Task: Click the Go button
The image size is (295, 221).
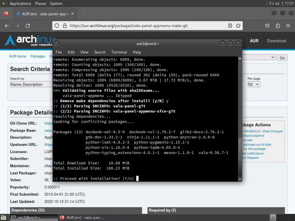Action: [282, 58]
